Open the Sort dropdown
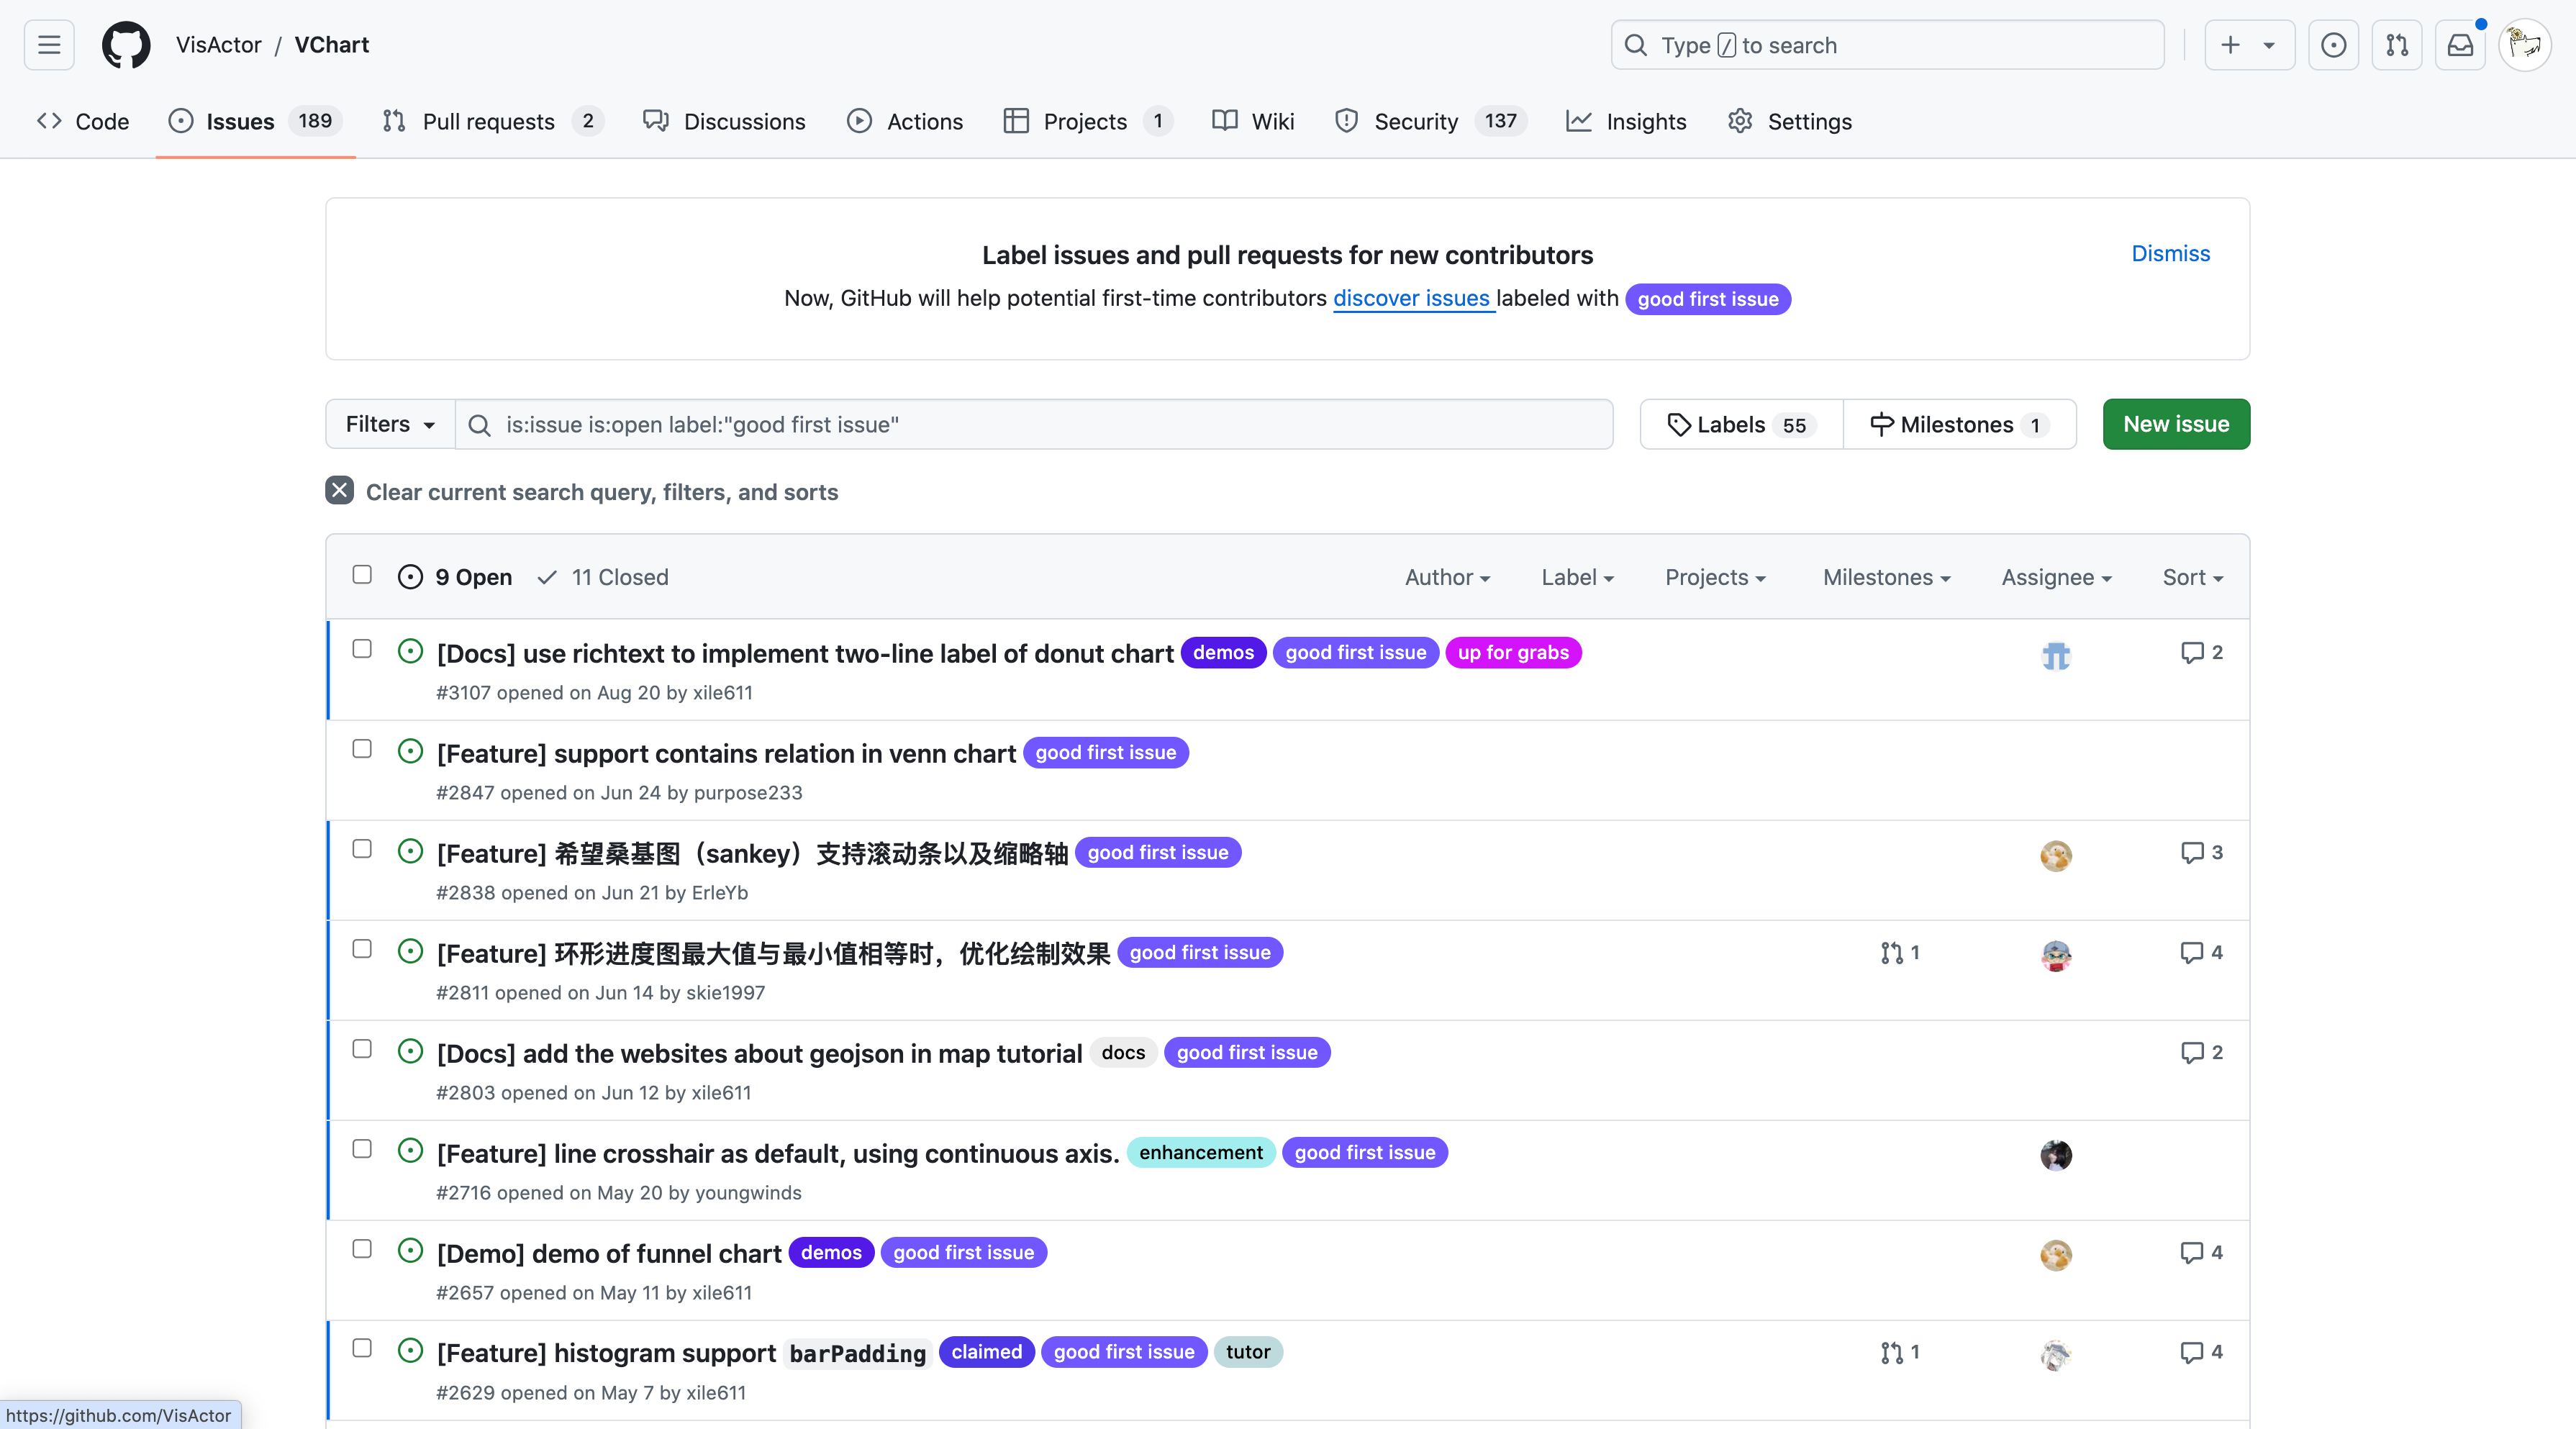 click(2192, 577)
